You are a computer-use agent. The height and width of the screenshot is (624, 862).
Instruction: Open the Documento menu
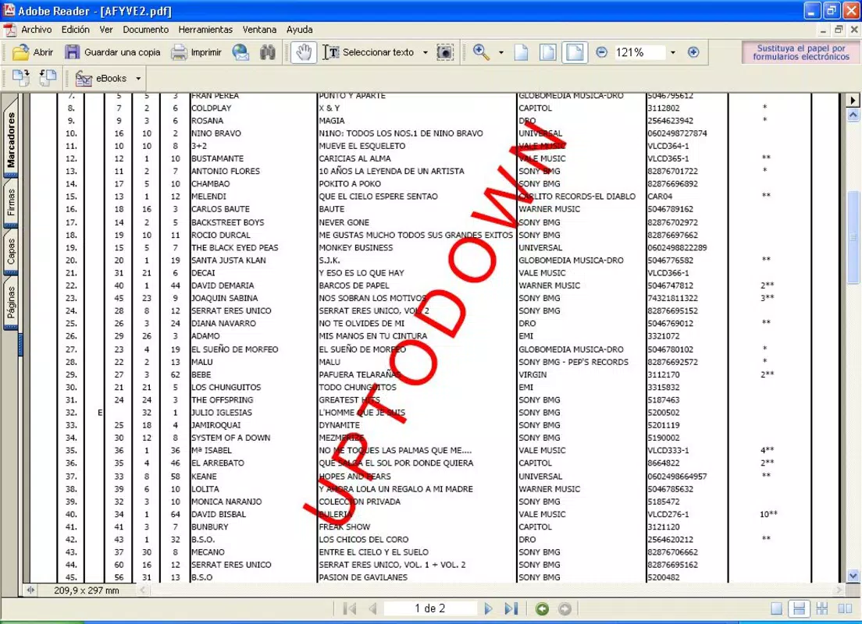pos(146,30)
